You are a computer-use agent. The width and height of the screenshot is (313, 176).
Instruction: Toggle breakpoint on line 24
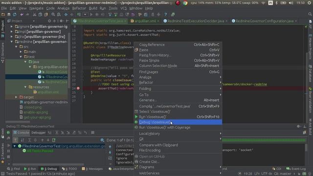[78, 88]
